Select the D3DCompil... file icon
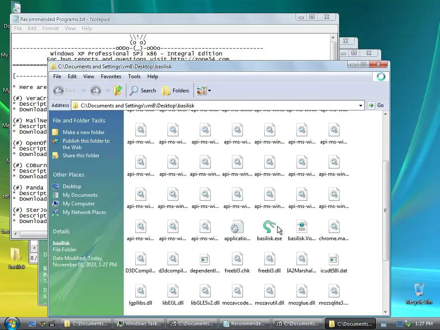 (x=141, y=259)
